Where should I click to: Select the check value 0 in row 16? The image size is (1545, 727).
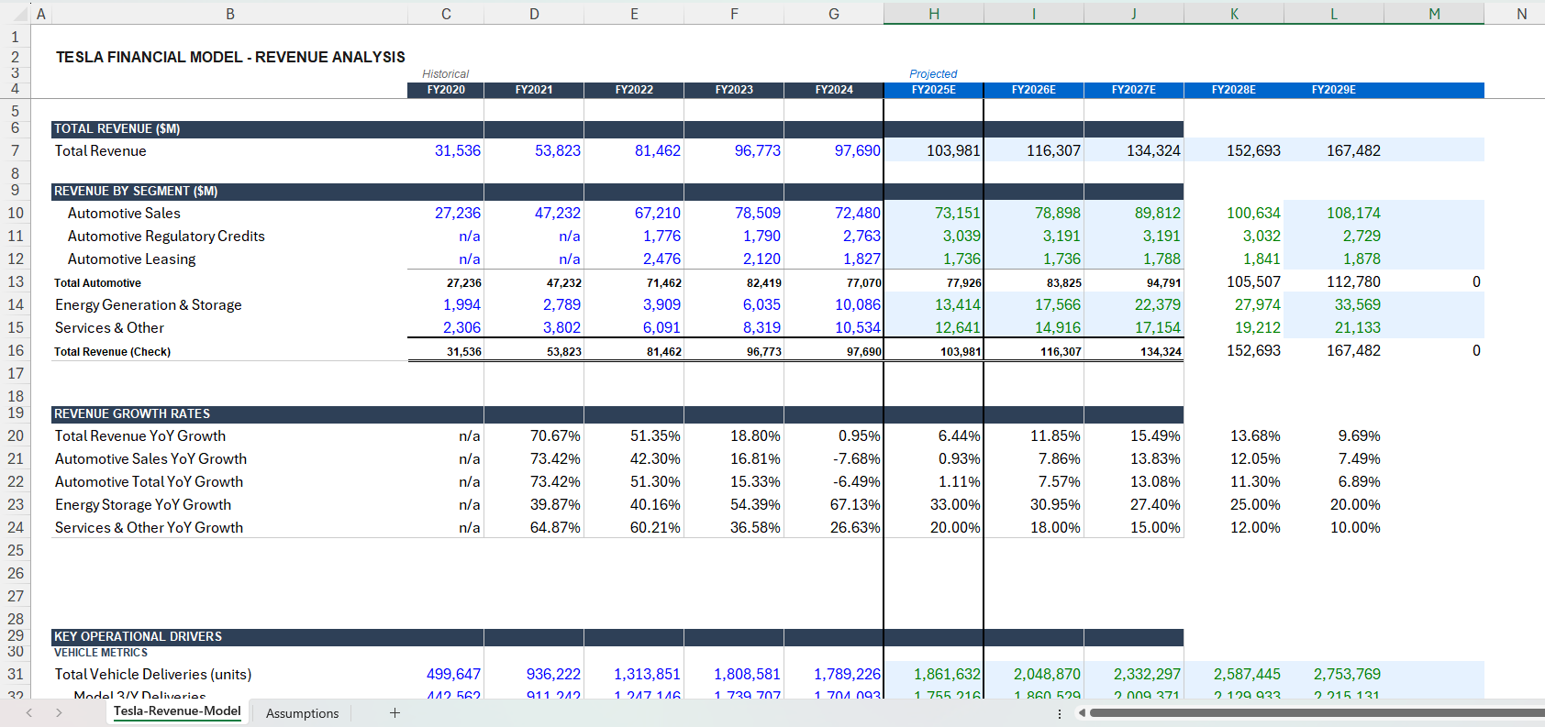tap(1475, 350)
